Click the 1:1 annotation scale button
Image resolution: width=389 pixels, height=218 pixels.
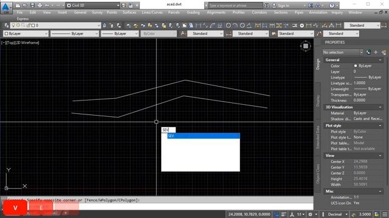(x=300, y=214)
